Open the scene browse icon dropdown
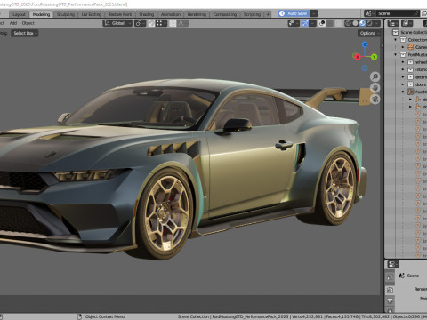Image resolution: width=427 pixels, height=320 pixels. pyautogui.click(x=369, y=13)
